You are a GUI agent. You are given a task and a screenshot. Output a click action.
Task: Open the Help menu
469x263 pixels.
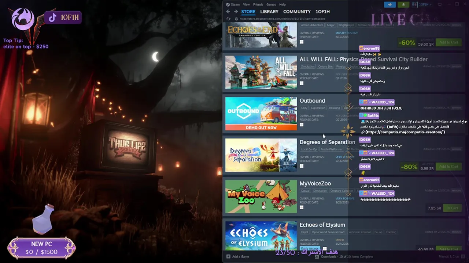(282, 4)
